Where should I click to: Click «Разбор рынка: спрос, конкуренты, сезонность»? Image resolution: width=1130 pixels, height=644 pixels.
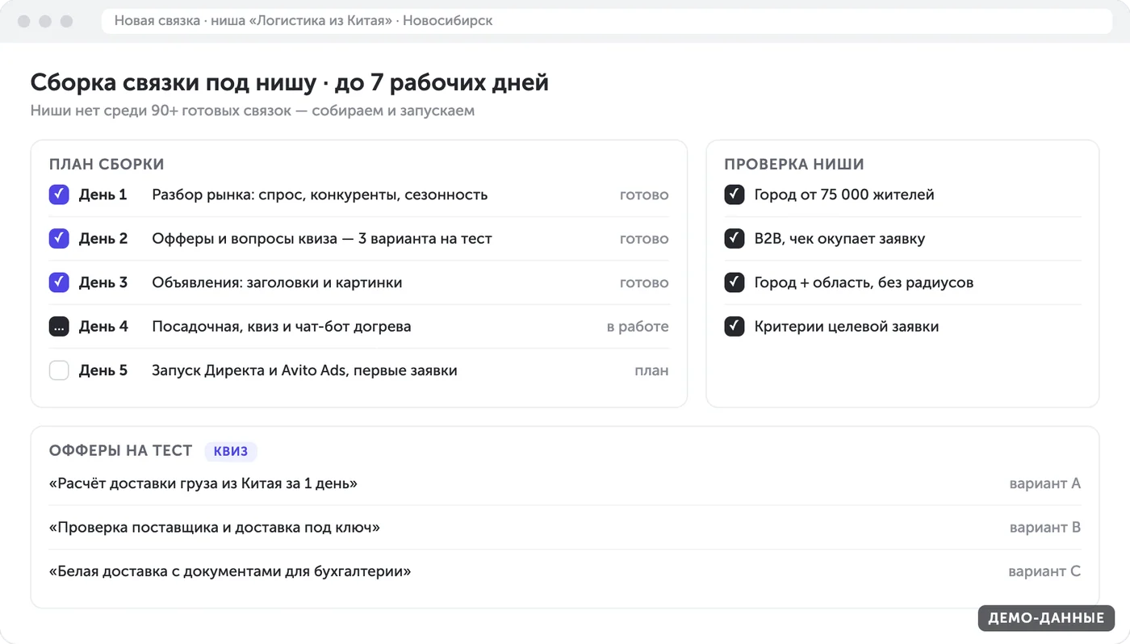point(320,194)
